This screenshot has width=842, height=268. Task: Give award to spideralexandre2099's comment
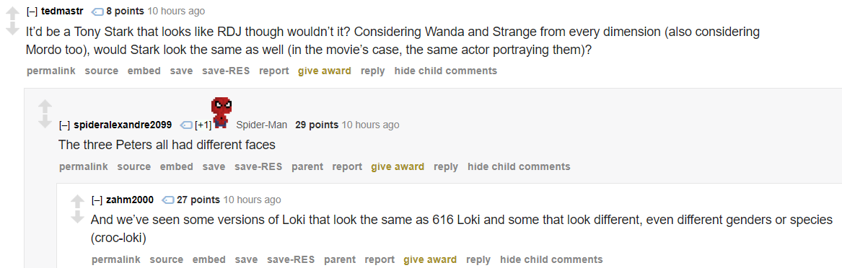(398, 166)
